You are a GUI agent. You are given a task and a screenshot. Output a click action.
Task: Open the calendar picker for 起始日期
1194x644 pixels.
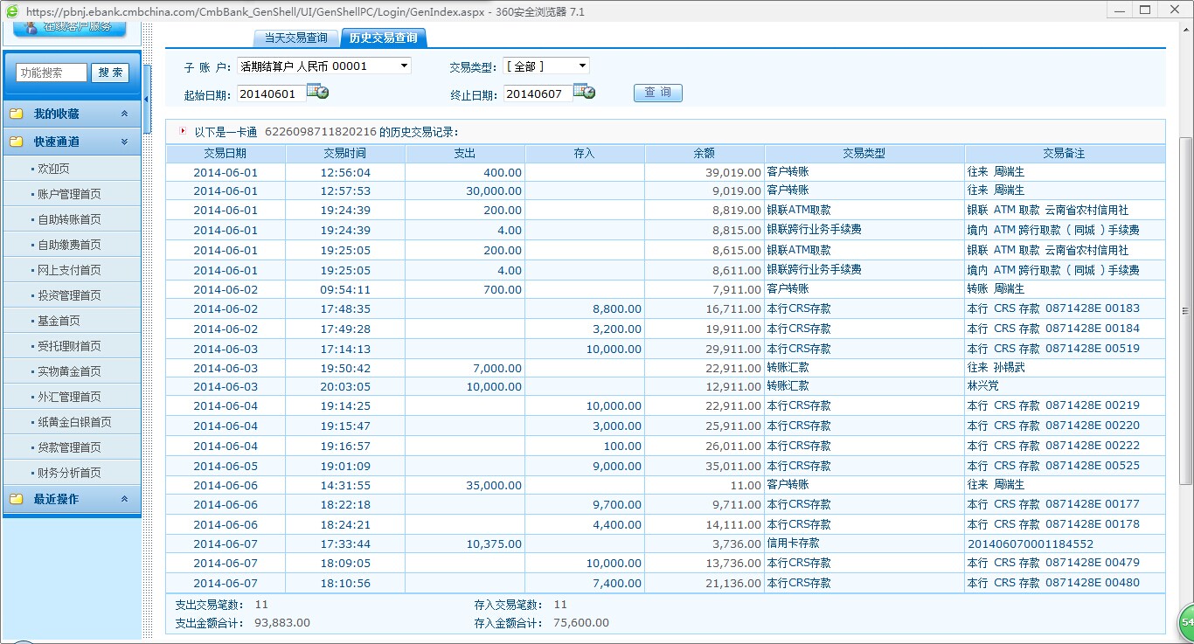318,92
